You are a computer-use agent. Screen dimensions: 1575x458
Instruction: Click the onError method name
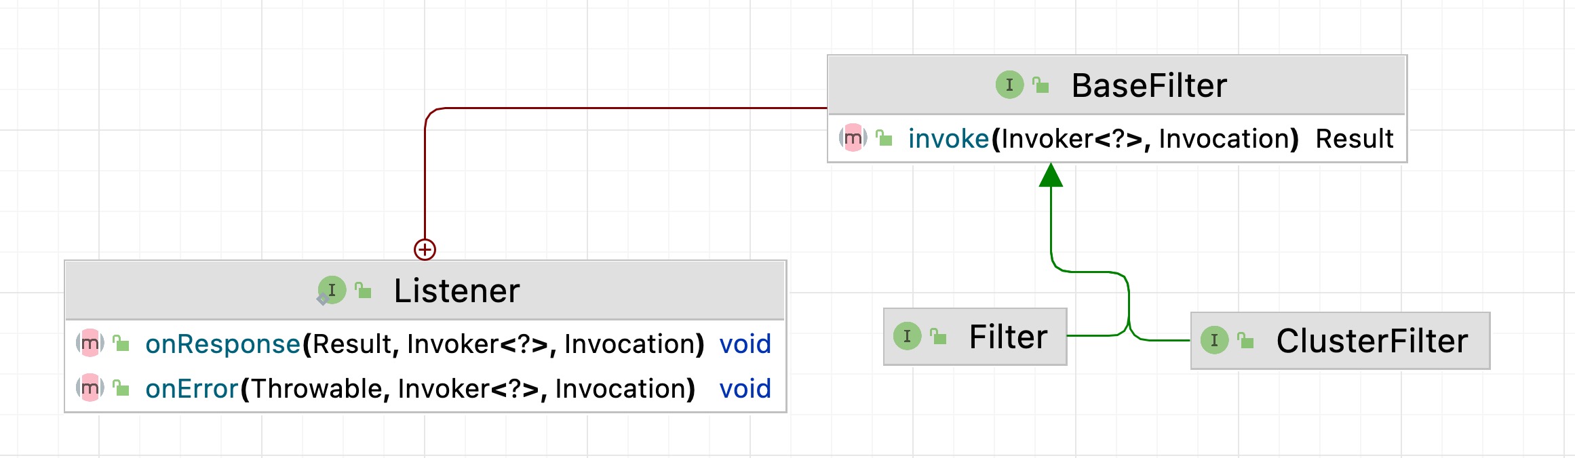tap(191, 389)
